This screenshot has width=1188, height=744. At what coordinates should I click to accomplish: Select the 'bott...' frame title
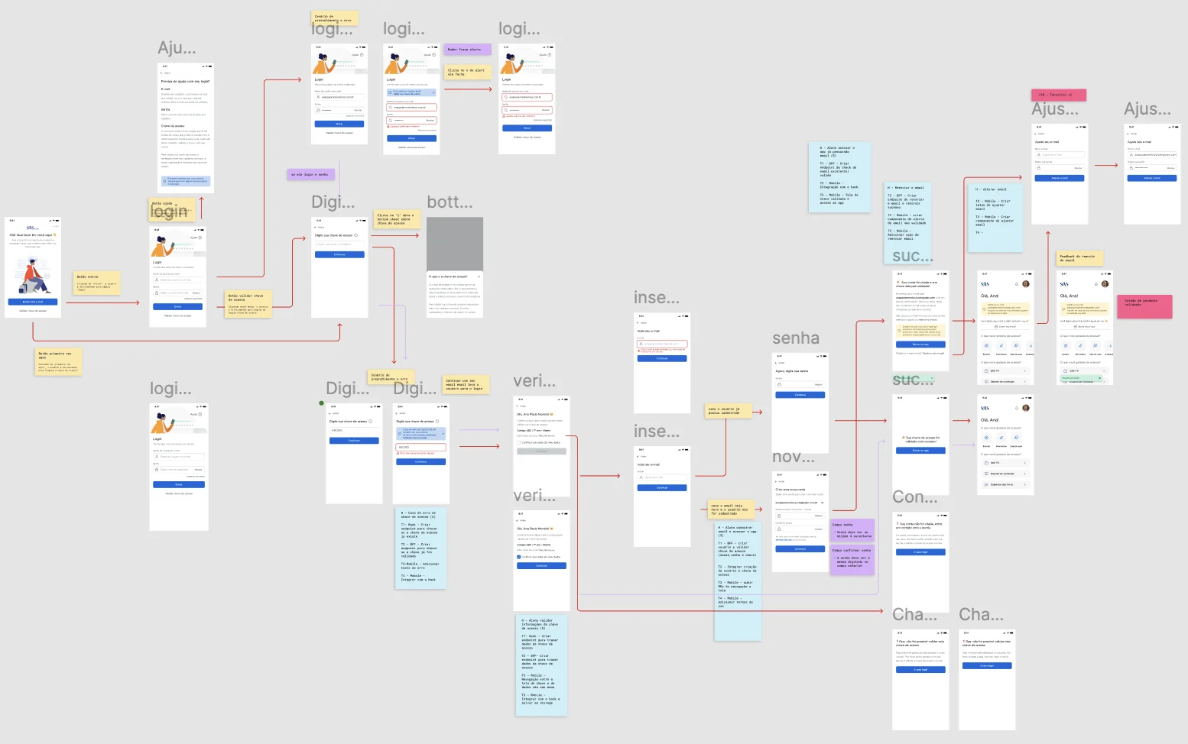pyautogui.click(x=450, y=202)
